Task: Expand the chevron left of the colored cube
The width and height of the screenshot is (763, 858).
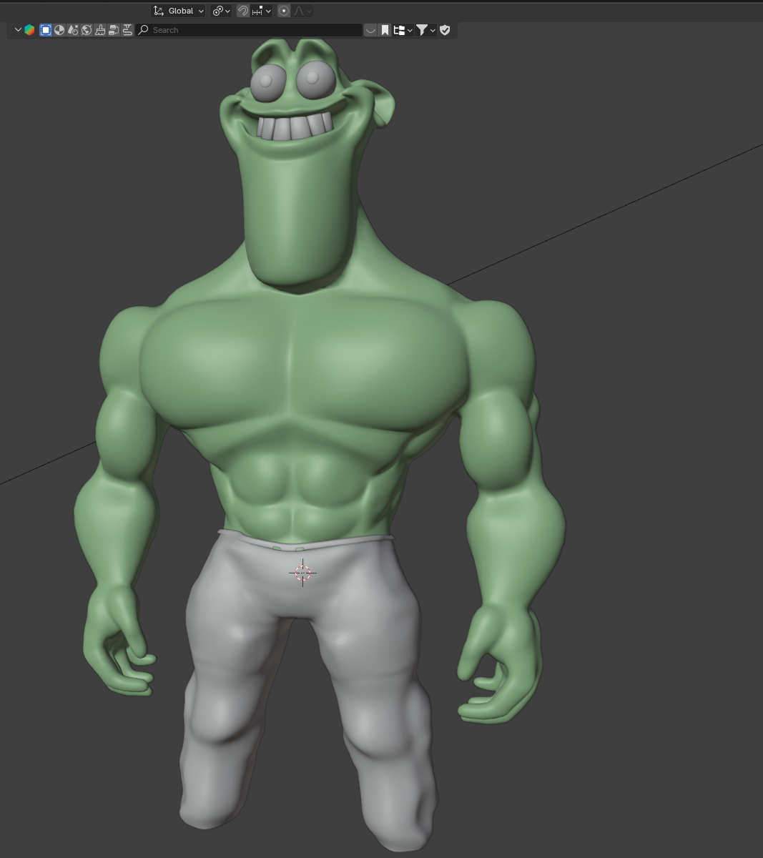Action: point(18,30)
